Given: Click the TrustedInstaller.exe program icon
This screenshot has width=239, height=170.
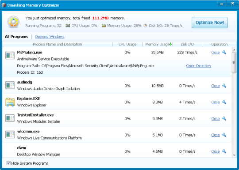Looking at the screenshot, I should click(10, 118).
